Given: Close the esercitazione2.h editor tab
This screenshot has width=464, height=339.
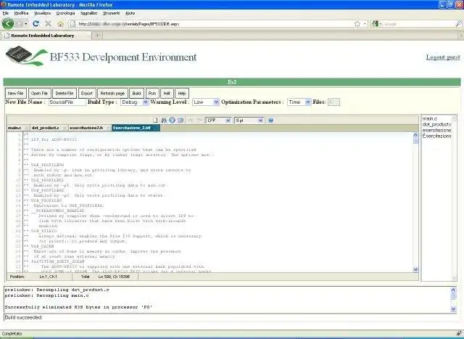Looking at the screenshot, I should [x=108, y=128].
